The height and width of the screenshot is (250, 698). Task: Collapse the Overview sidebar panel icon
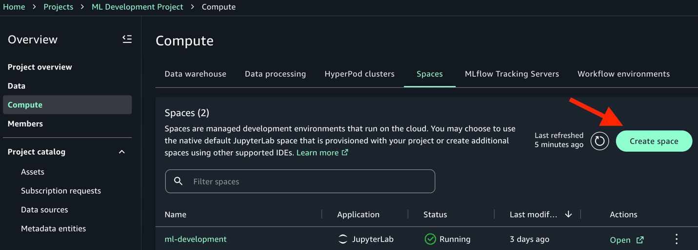click(x=127, y=39)
